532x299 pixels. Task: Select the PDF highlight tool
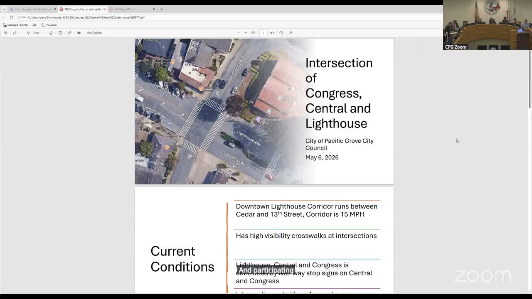coord(14,33)
